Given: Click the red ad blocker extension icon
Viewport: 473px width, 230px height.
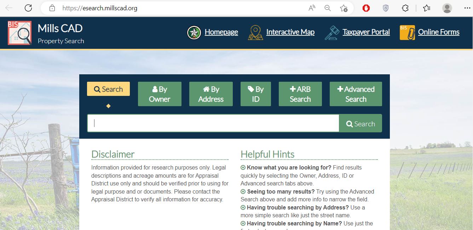Looking at the screenshot, I should (x=366, y=8).
